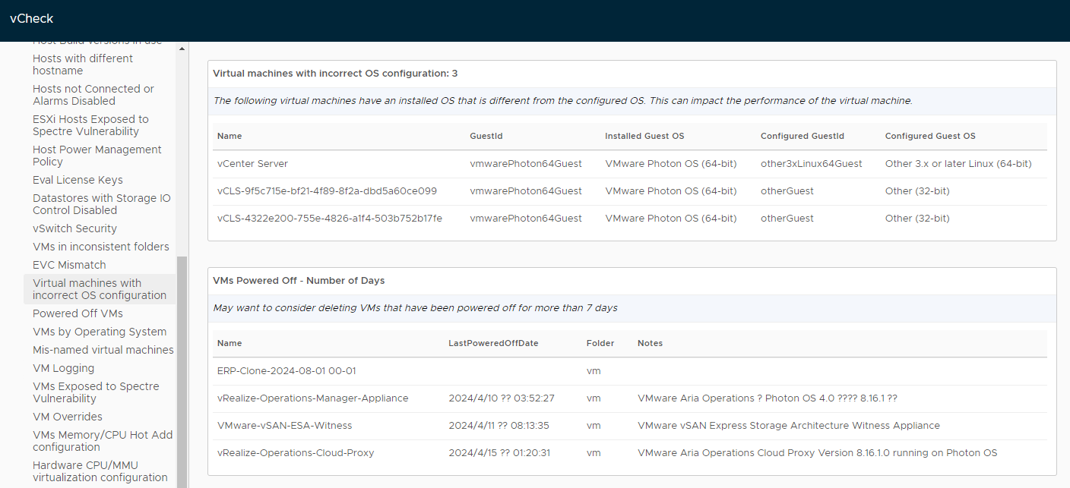Screen dimensions: 1070x488
Task: Select EVC Mismatch sidebar entry
Action: click(69, 265)
